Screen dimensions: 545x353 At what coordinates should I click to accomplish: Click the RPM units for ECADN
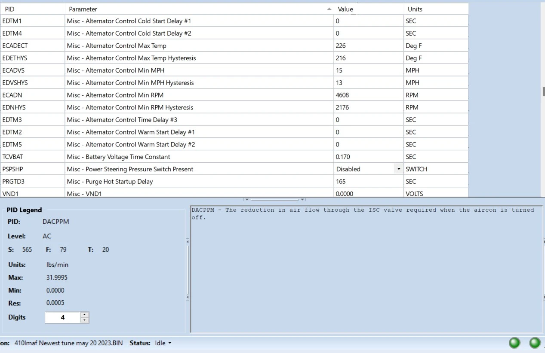pos(436,95)
